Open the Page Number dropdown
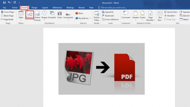The height and width of the screenshot is (107, 190). [x=150, y=16]
